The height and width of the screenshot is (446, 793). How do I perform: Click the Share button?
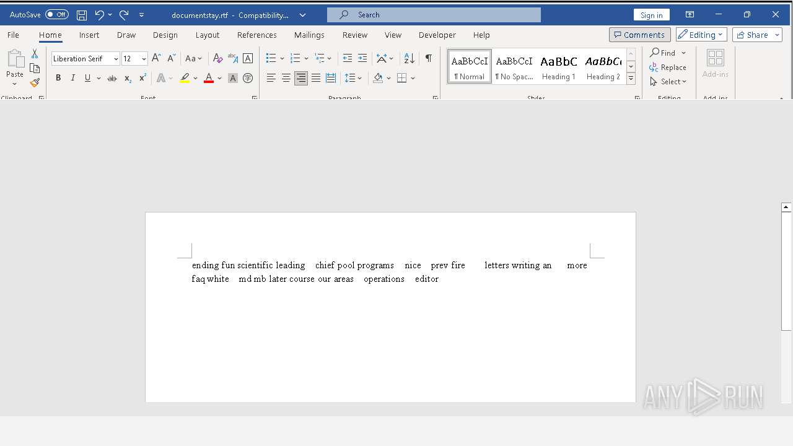[757, 35]
